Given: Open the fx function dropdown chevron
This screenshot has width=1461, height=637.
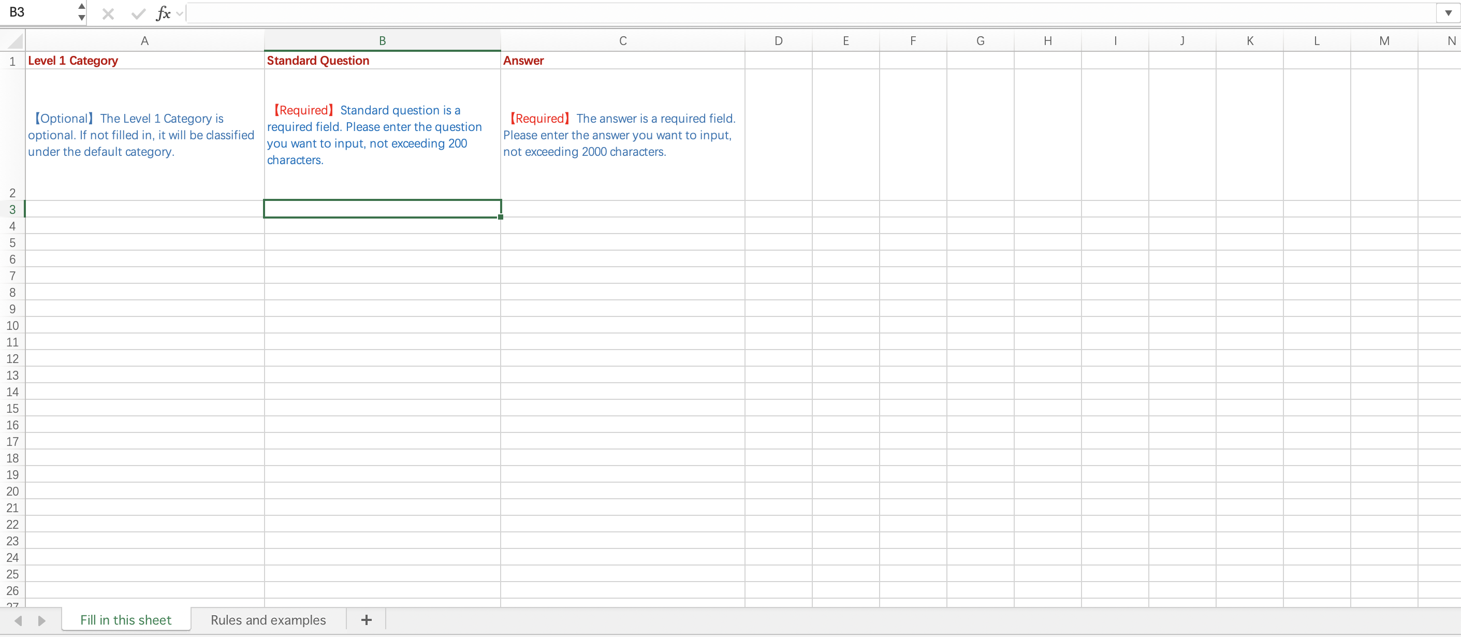Looking at the screenshot, I should point(180,13).
